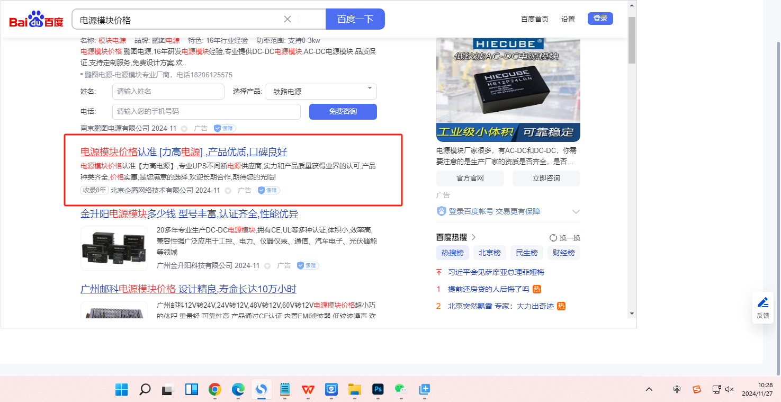Expand the 百度热搜 chevron arrow
Image resolution: width=781 pixels, height=402 pixels.
(x=474, y=237)
